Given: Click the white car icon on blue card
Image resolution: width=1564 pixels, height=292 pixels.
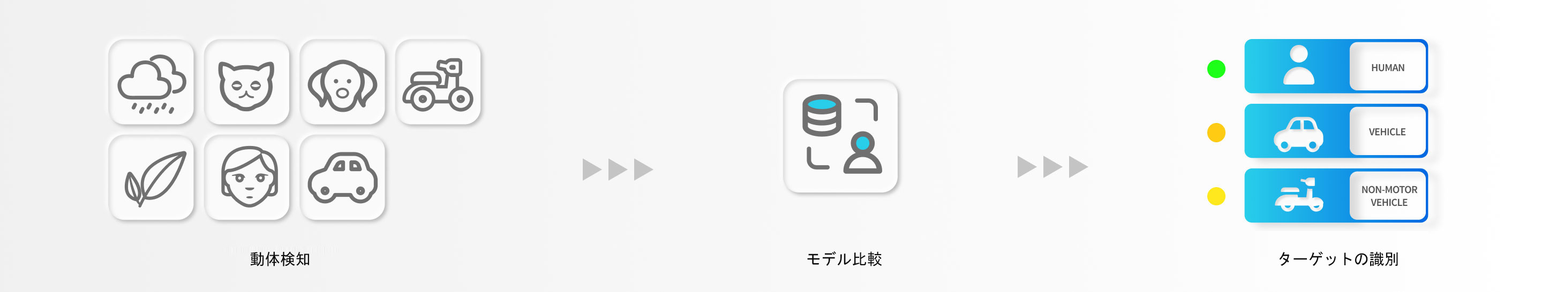Looking at the screenshot, I should 1299,134.
